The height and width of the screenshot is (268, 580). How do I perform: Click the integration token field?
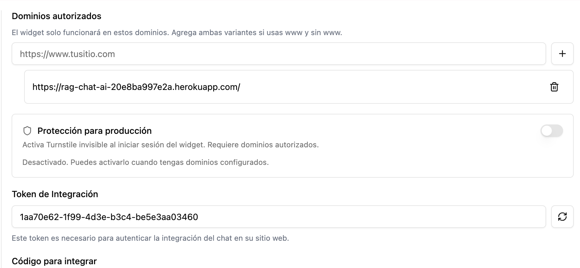coord(279,217)
